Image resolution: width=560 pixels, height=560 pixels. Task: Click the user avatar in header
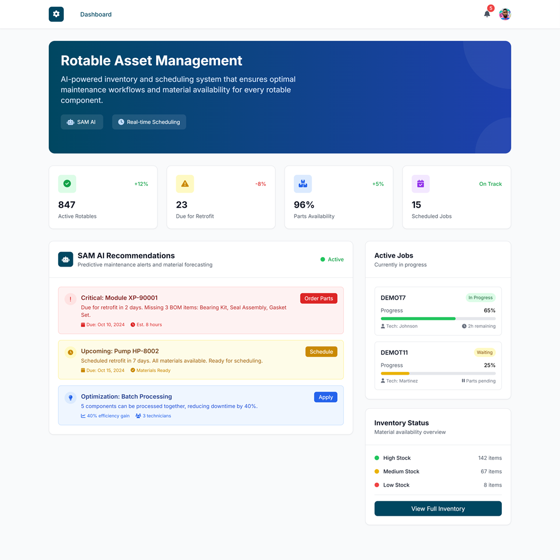(505, 14)
